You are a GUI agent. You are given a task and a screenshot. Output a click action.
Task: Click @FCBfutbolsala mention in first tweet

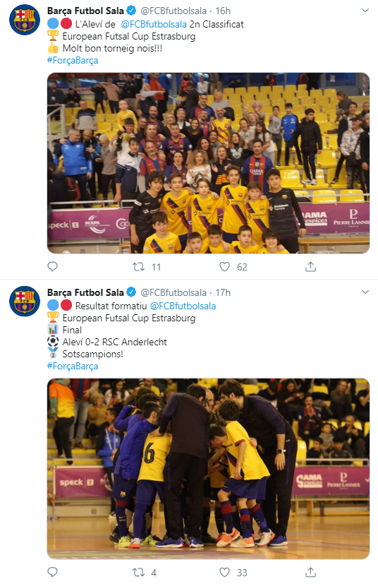(x=154, y=24)
